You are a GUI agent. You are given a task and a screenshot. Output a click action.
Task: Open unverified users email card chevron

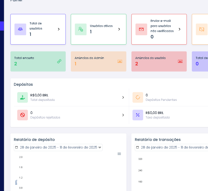tap(179, 29)
